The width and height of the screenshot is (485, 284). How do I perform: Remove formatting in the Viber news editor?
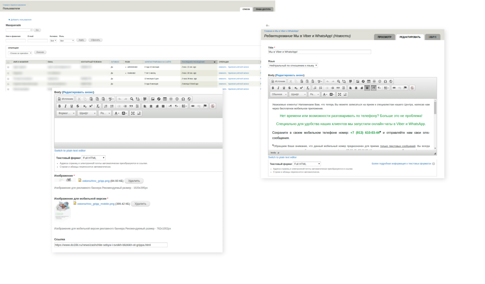[308, 88]
